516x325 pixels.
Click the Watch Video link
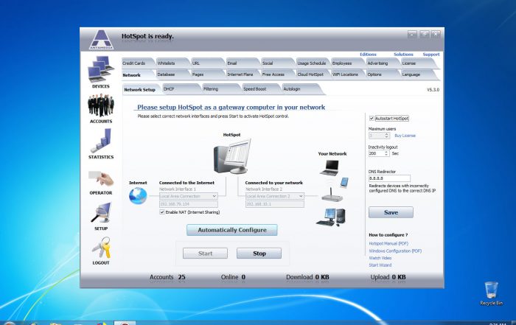pos(380,258)
